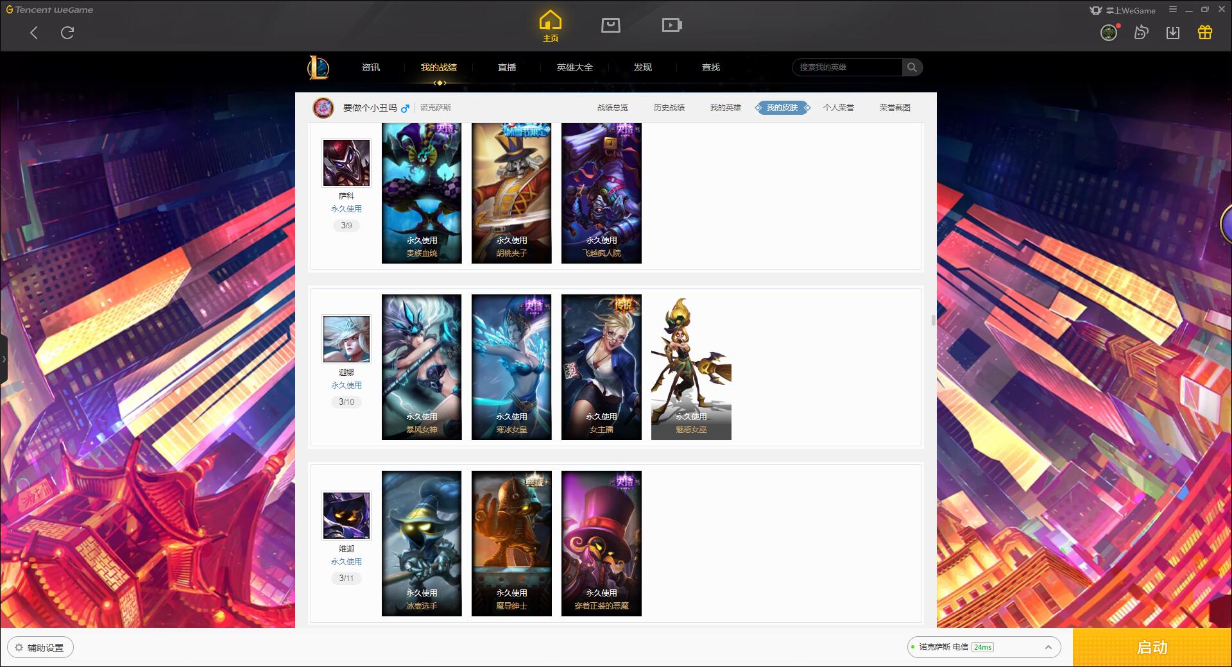Open the 魅惑女巫 skin card
The image size is (1232, 667).
[x=691, y=367]
